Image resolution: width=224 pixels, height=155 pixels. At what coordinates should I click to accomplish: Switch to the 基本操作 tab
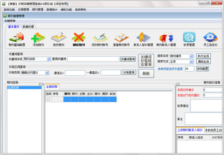point(13,27)
